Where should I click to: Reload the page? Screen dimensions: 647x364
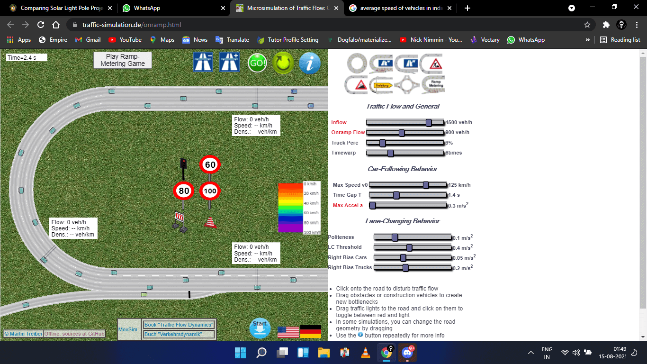tap(41, 25)
